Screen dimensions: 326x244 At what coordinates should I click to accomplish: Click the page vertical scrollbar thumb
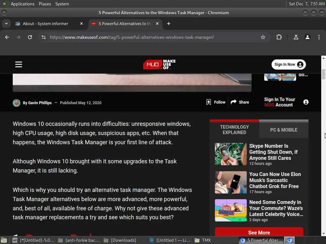coord(323,74)
